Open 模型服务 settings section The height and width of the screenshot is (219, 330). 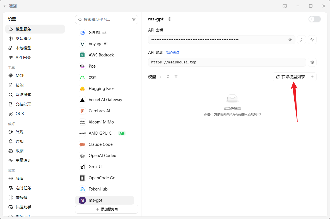tap(35, 29)
